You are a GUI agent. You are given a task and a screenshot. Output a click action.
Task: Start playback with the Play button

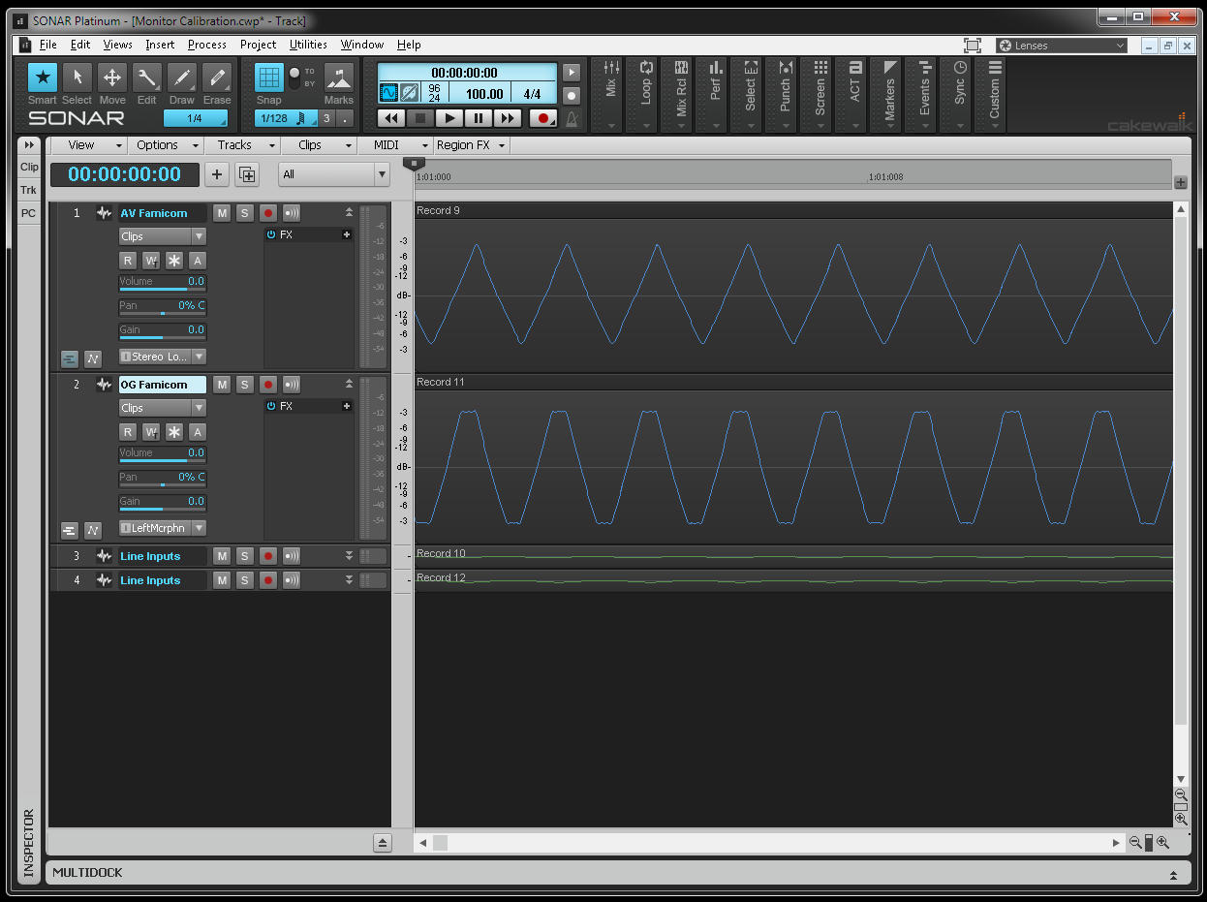pyautogui.click(x=449, y=118)
